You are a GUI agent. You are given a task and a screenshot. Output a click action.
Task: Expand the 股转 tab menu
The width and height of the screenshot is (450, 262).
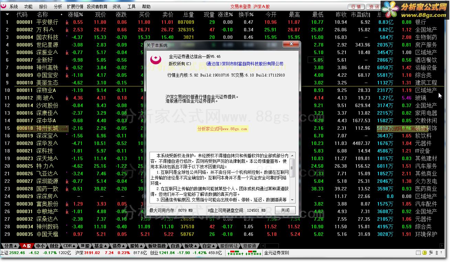pyautogui.click(x=136, y=246)
